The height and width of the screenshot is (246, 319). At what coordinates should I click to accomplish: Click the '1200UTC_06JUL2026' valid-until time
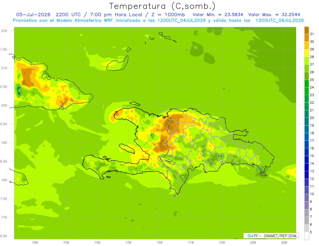click(x=280, y=20)
